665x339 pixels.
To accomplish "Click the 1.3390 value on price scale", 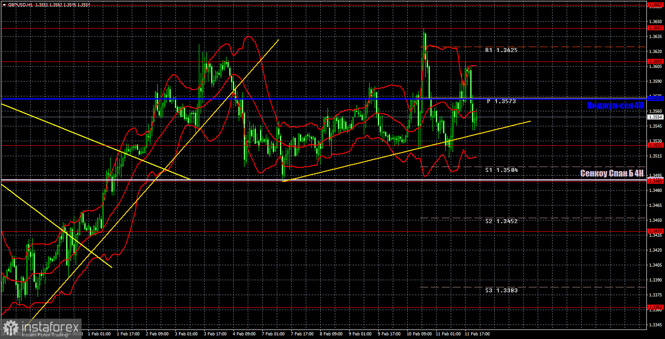I will coord(655,280).
